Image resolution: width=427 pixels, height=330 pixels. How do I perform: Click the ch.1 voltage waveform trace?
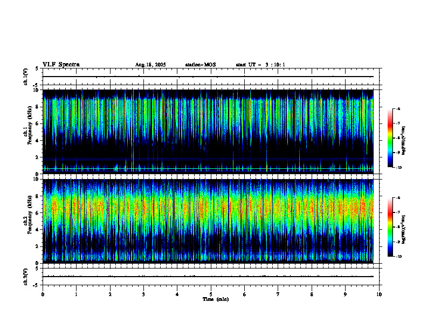tap(208, 77)
